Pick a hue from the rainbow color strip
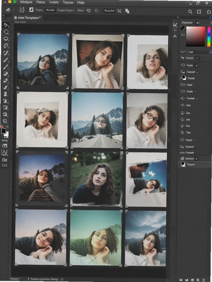The image size is (212, 282). pos(209,37)
